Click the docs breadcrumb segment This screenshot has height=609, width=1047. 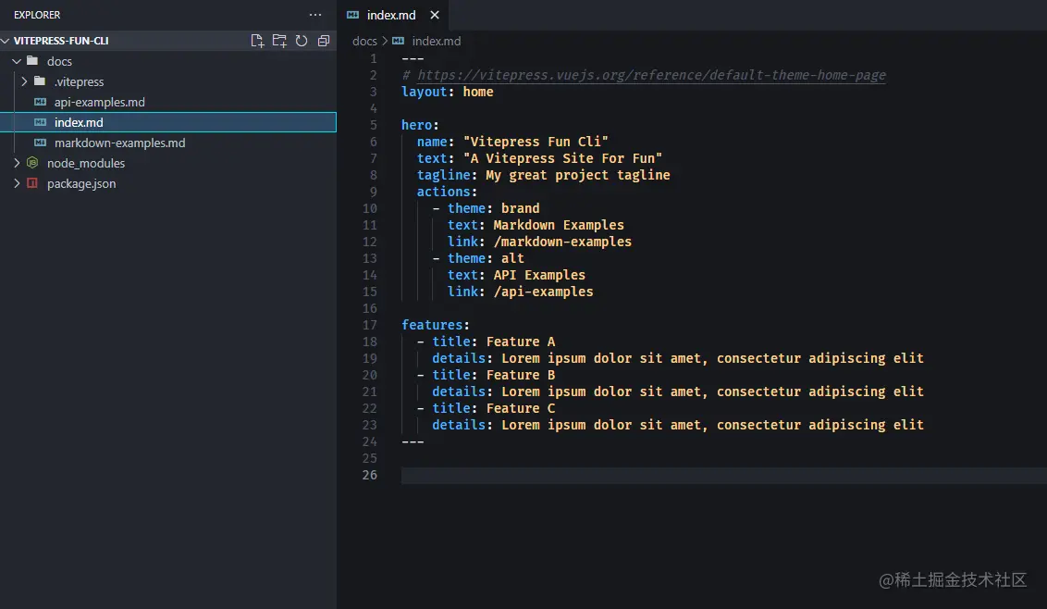point(364,41)
